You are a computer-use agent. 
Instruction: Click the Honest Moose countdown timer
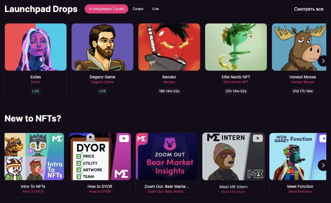pos(303,91)
